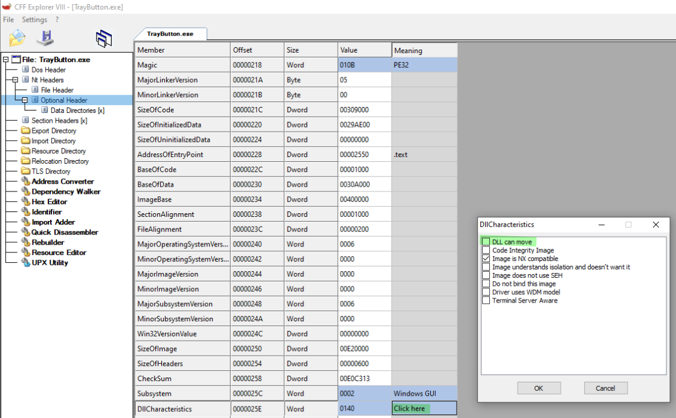Select CheckSum value 00E0C313
The width and height of the screenshot is (676, 418).
tap(365, 379)
